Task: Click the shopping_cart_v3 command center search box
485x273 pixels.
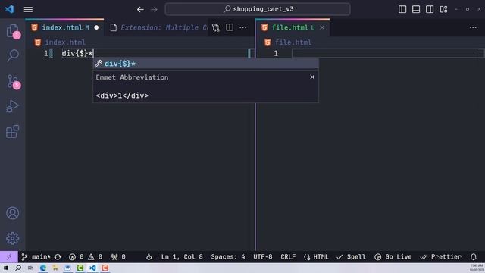Action: pyautogui.click(x=258, y=9)
